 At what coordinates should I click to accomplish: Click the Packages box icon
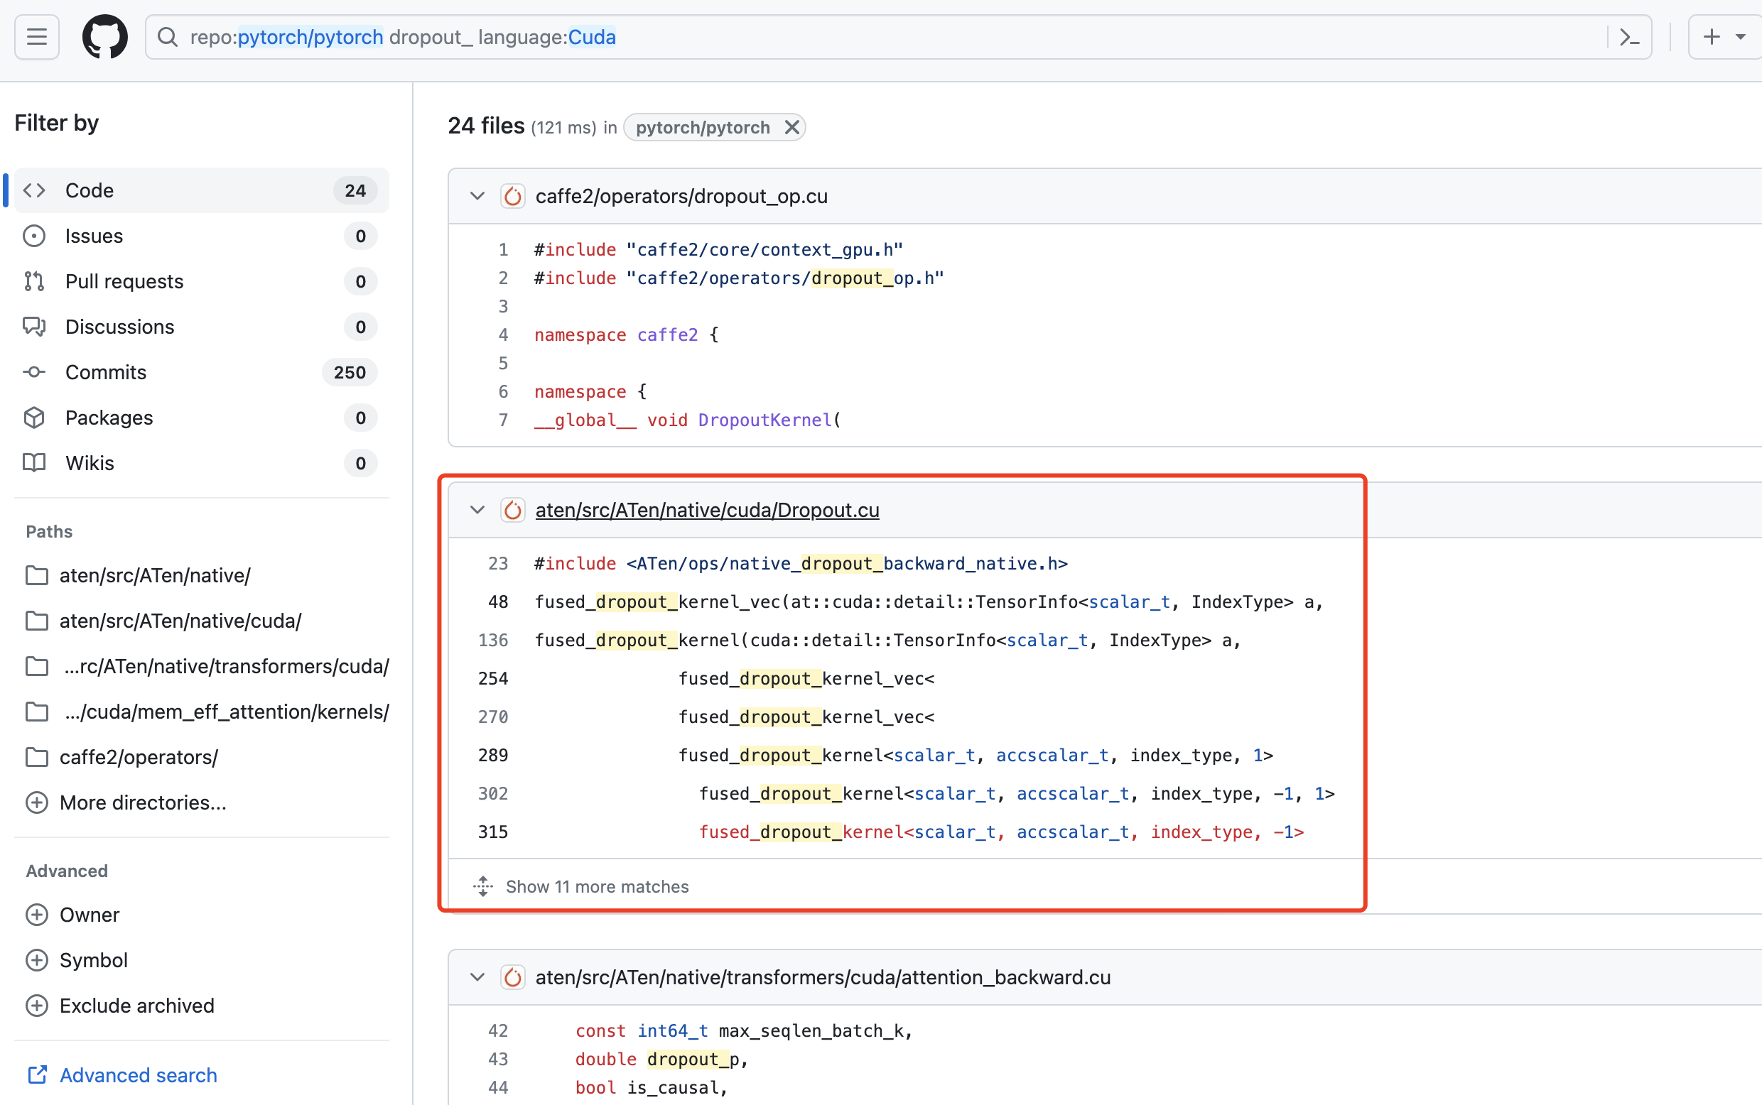pos(34,417)
